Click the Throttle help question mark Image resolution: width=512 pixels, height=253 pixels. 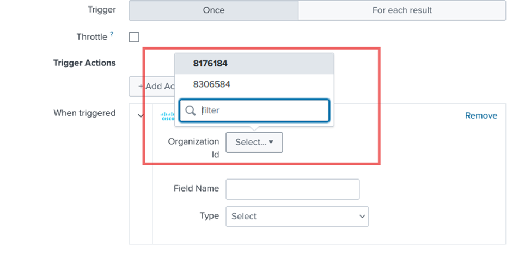(112, 35)
